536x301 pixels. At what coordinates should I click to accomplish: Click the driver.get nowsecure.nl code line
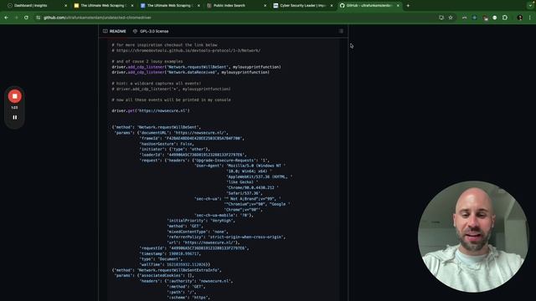click(x=151, y=110)
